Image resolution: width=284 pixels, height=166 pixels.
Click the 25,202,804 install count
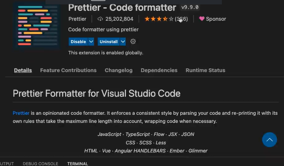(x=119, y=19)
